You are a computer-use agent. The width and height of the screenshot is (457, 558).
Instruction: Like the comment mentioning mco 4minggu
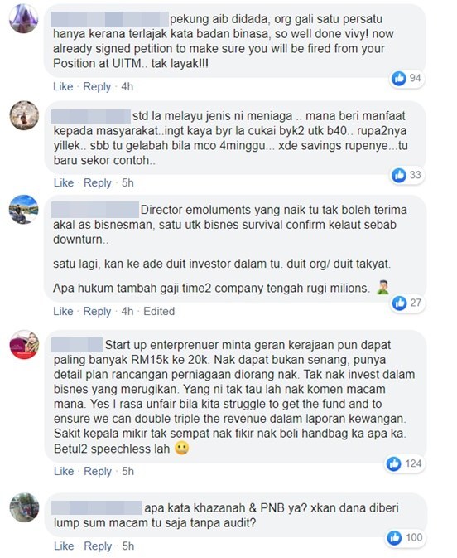[64, 182]
